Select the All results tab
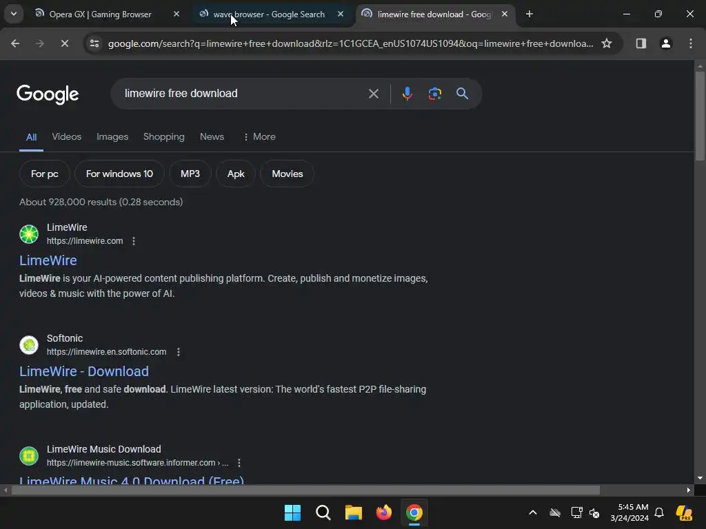 coord(31,137)
